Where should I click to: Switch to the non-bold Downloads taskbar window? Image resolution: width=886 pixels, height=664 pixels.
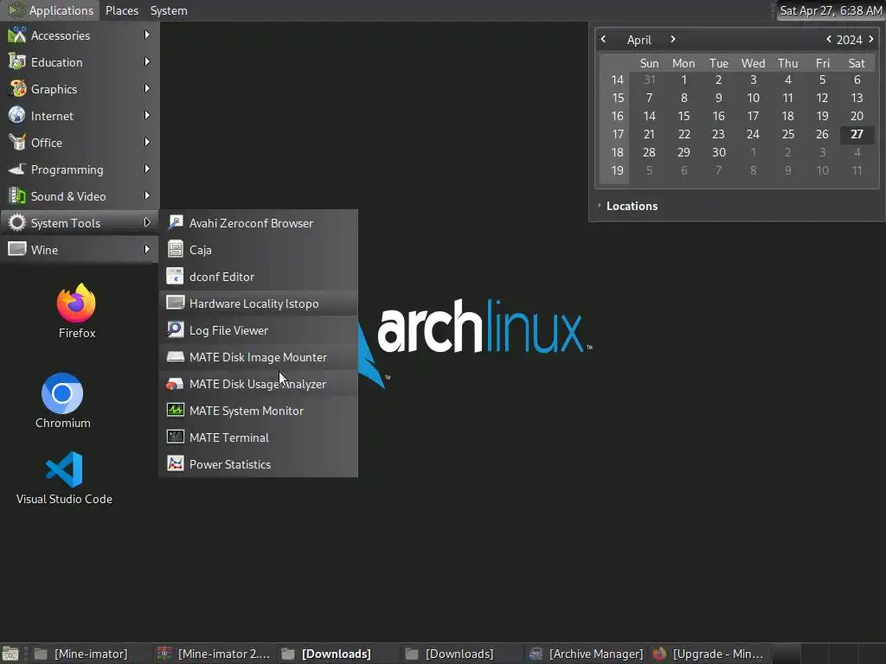(461, 654)
